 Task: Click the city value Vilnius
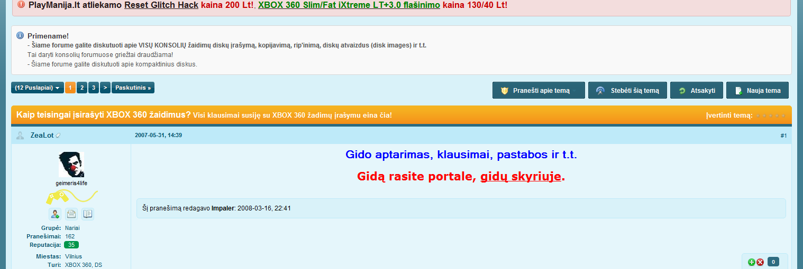(x=74, y=256)
